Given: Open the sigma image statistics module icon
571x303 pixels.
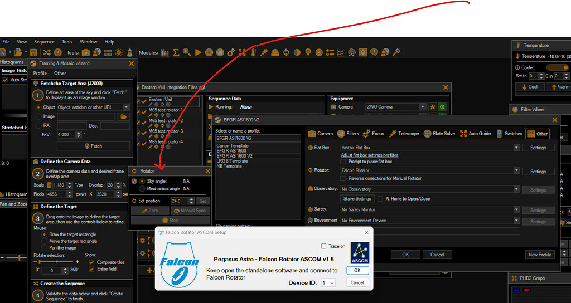Looking at the screenshot, I should click(x=176, y=52).
